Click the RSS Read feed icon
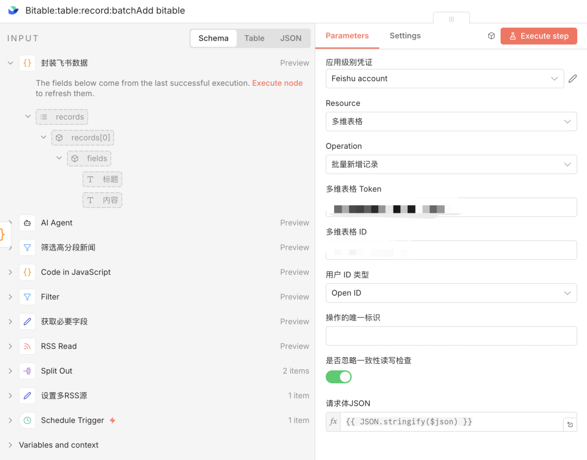 tap(27, 346)
